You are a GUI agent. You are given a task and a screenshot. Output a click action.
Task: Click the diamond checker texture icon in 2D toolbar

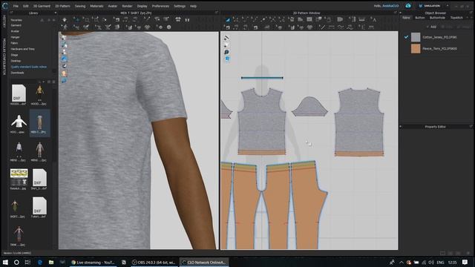pyautogui.click(x=309, y=27)
